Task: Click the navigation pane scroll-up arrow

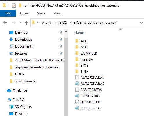Action: [66, 32]
